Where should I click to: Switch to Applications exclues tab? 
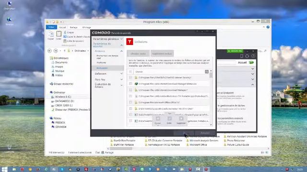[x=162, y=54]
